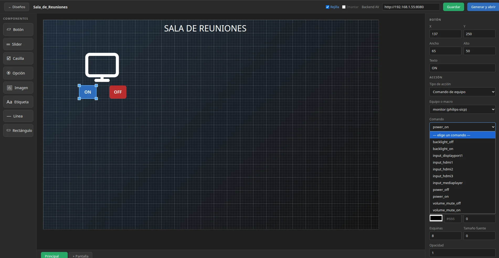Select backlight_off command
The image size is (499, 258).
(462, 142)
